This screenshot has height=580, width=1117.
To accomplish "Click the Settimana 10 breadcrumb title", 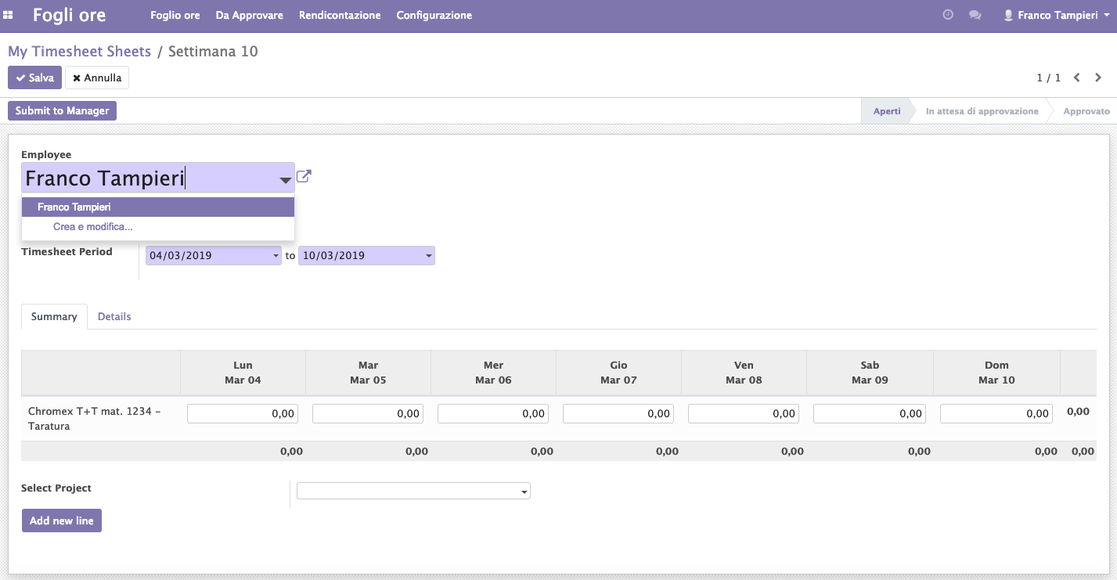I will [x=213, y=52].
